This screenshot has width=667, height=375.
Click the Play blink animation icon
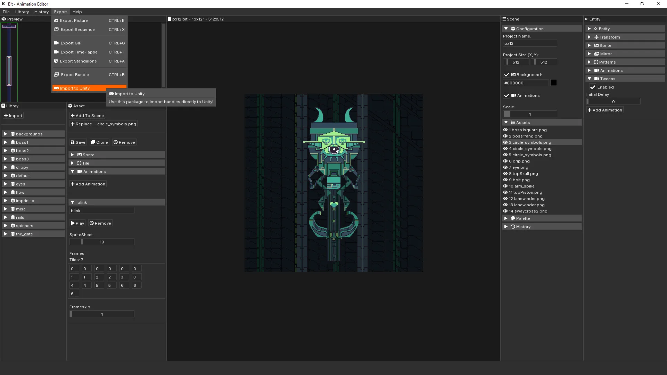73,223
